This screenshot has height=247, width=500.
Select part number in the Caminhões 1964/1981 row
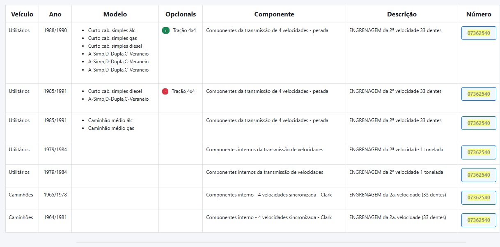click(x=479, y=220)
